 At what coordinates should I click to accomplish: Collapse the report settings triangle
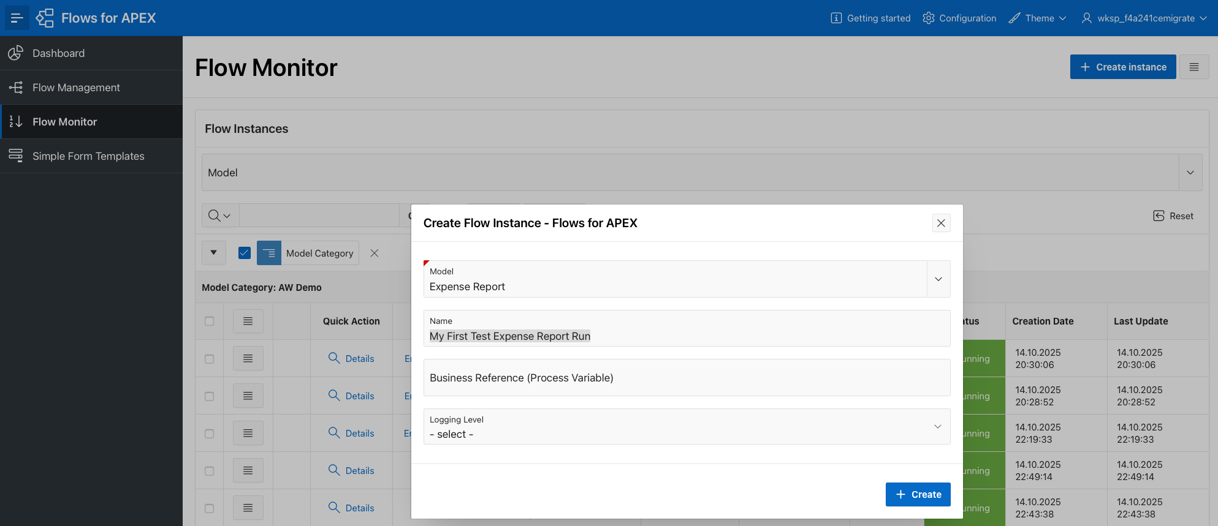click(x=214, y=253)
